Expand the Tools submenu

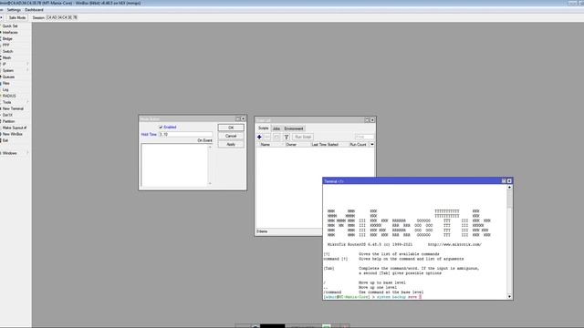[15, 102]
